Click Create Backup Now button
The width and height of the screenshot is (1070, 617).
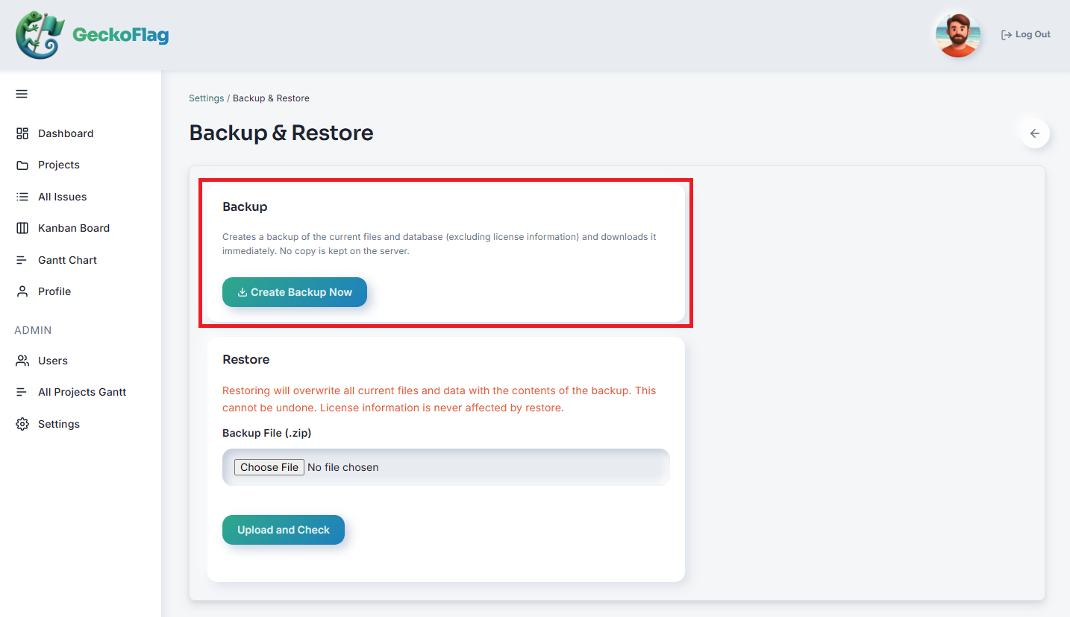[295, 292]
